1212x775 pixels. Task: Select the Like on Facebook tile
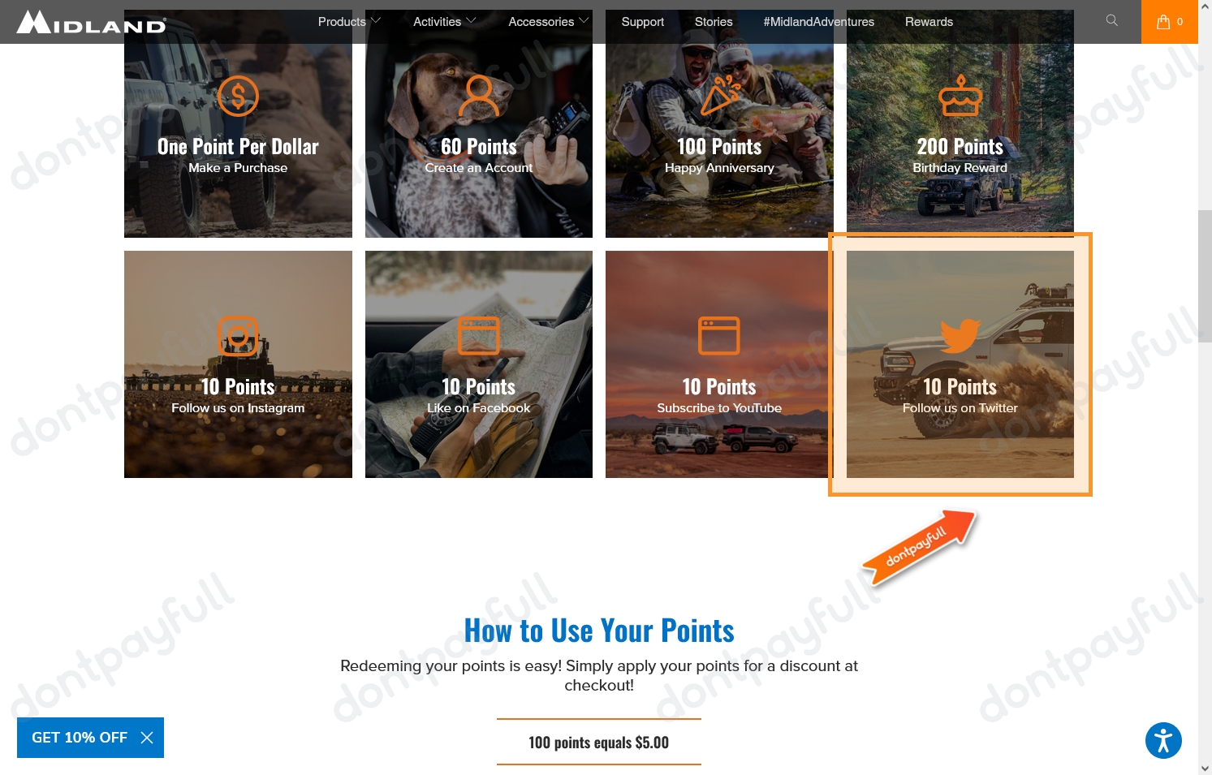[479, 364]
